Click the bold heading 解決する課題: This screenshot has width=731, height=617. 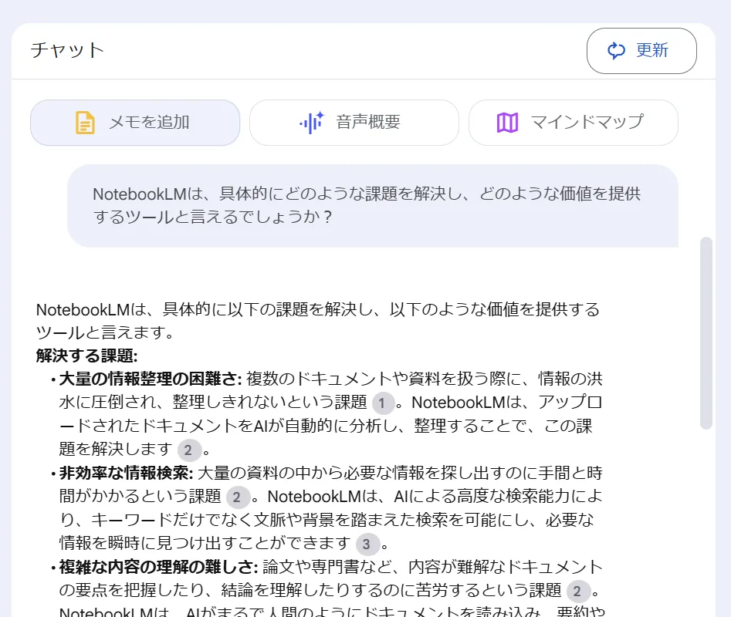87,356
